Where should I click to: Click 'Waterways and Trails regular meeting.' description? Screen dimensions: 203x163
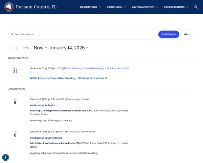51,121
